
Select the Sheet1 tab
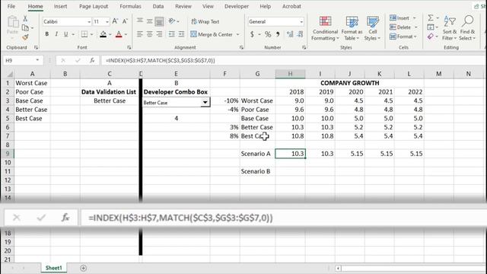pos(54,268)
